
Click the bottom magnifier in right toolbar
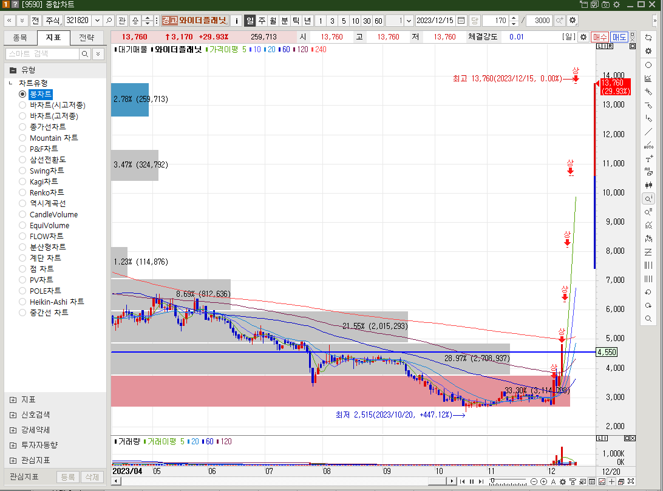[x=648, y=319]
